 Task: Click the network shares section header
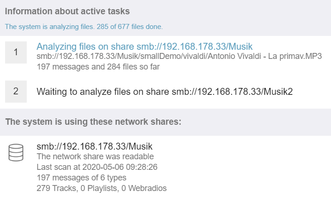click(x=93, y=122)
